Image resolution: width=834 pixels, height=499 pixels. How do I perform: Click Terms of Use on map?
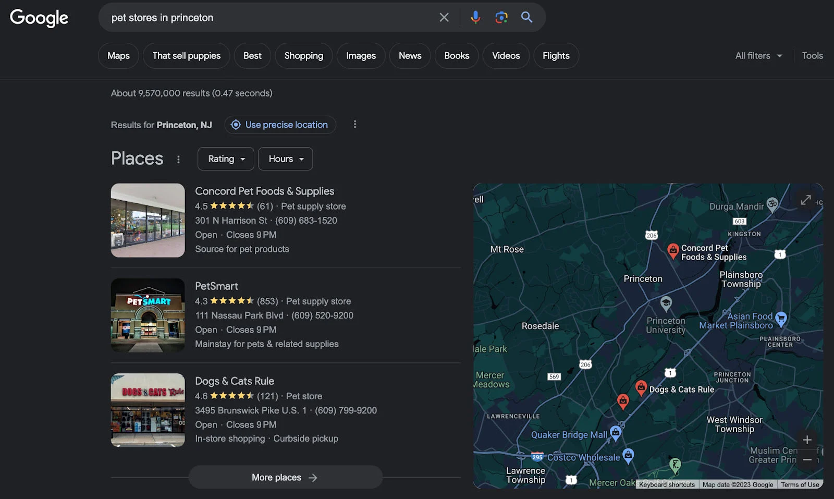(800, 484)
